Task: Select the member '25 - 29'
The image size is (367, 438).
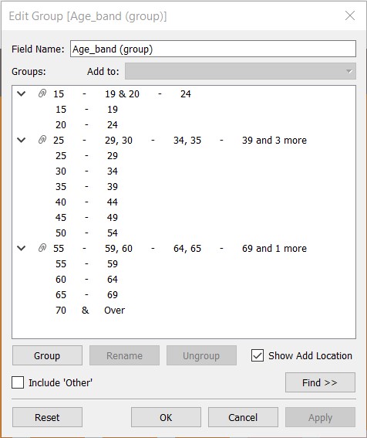Action: (x=86, y=155)
